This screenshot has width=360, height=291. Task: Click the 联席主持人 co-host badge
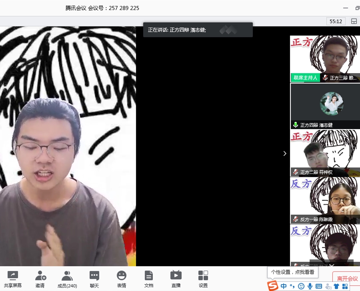point(305,78)
